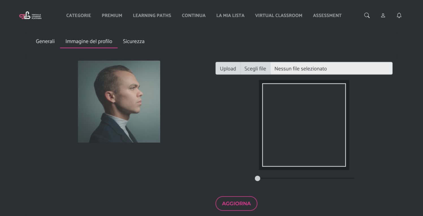Navigate to VIRTUAL CLASSROOM
Screen dimensions: 423x216
279,16
